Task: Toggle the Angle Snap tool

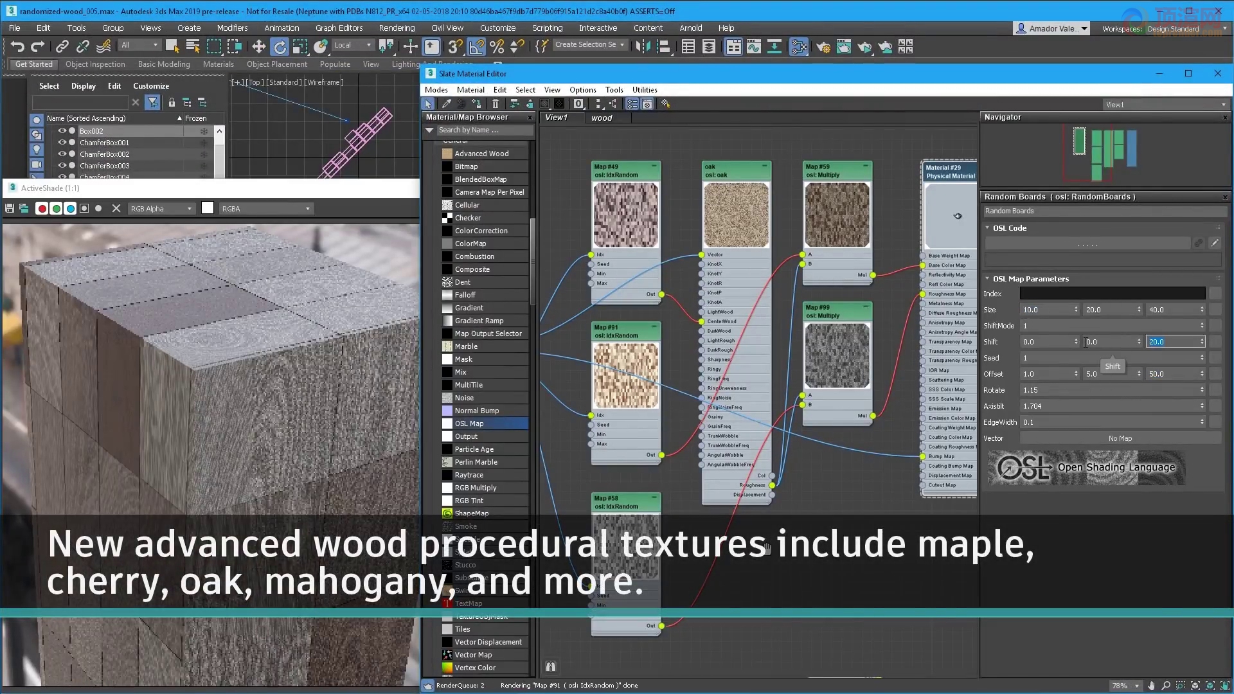Action: pyautogui.click(x=476, y=46)
